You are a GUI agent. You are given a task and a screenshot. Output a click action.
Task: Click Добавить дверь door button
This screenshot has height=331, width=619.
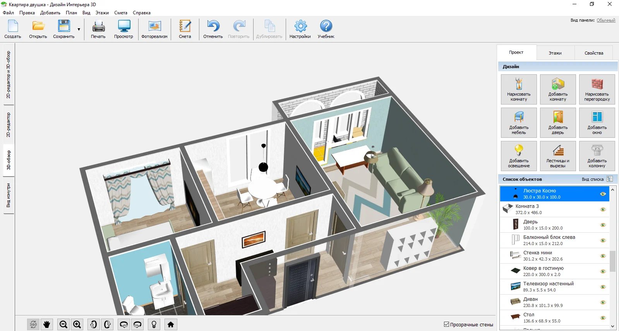[x=558, y=123]
